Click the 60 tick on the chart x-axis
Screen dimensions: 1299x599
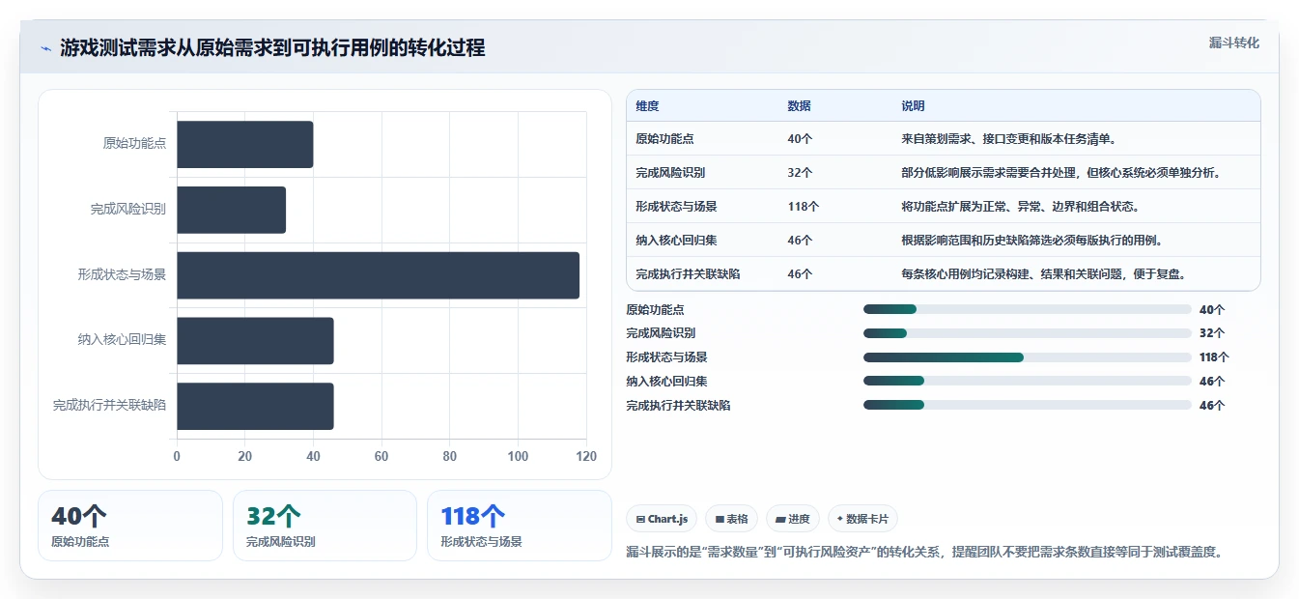point(381,457)
